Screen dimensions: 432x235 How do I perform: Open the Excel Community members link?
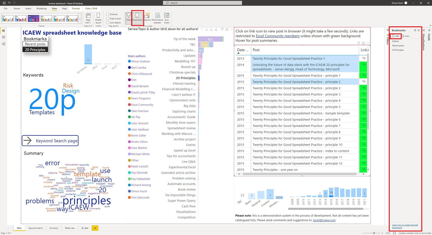pyautogui.click(x=277, y=36)
